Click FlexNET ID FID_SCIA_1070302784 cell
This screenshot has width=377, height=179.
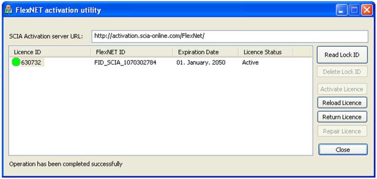point(125,62)
